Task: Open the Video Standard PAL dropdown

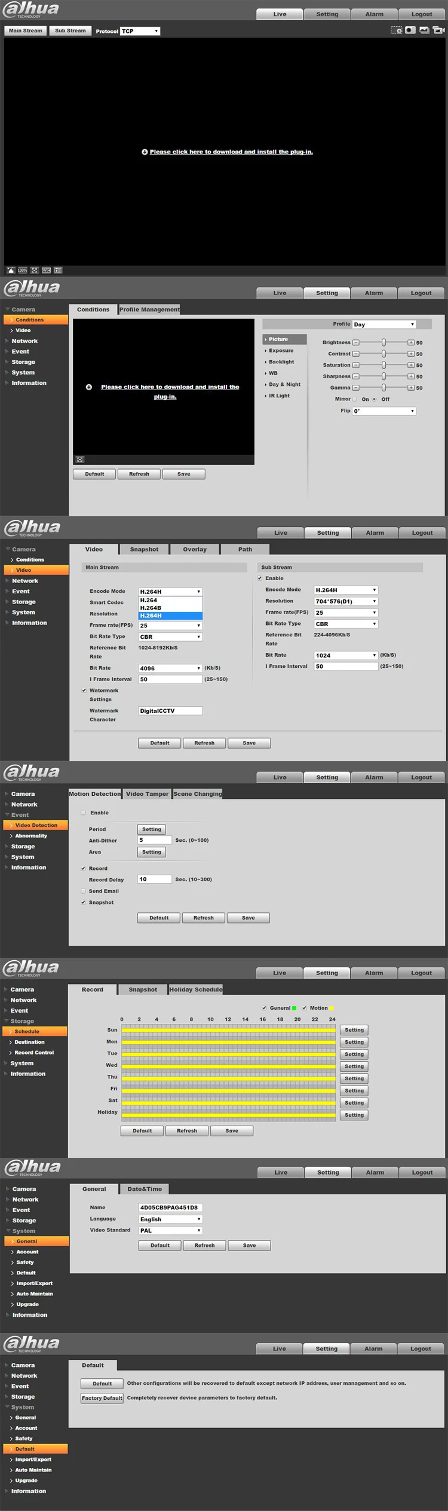Action: pos(170,1230)
